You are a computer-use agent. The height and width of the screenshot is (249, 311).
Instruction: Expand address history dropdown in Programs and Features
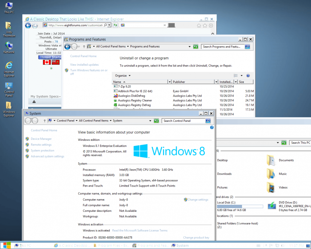pos(190,47)
